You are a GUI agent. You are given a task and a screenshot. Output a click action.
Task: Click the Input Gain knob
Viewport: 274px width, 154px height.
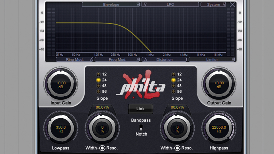pyautogui.click(x=61, y=84)
